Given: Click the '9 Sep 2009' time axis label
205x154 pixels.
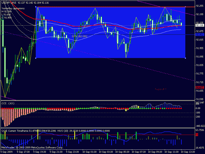Looking at the screenshot, I should tap(7, 152).
